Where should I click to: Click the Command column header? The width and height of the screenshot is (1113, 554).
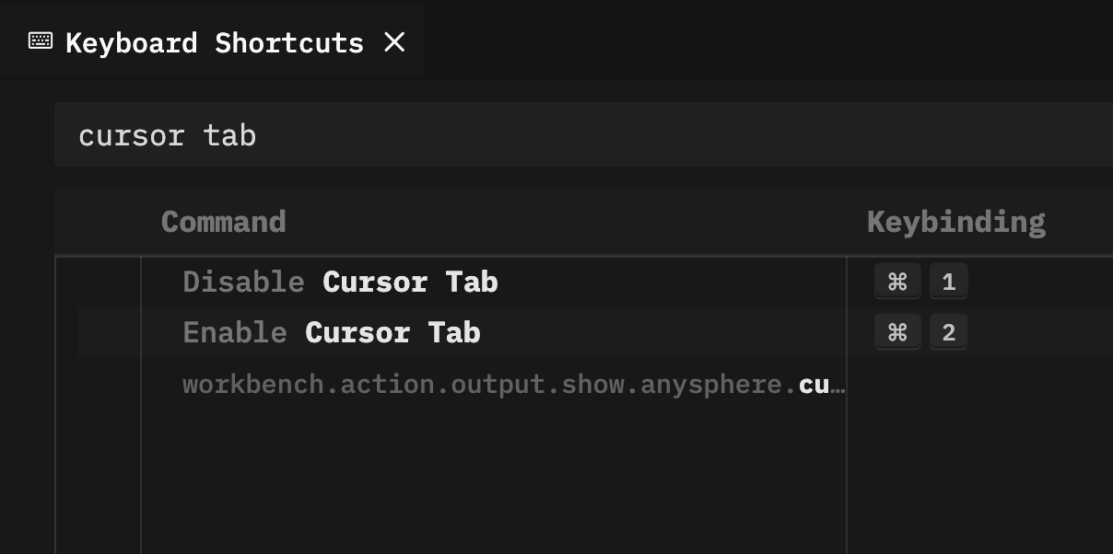click(x=223, y=222)
